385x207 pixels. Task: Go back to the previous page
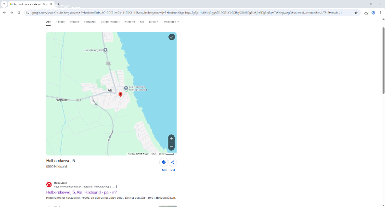coord(5,13)
